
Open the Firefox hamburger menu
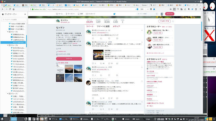click(200, 9)
